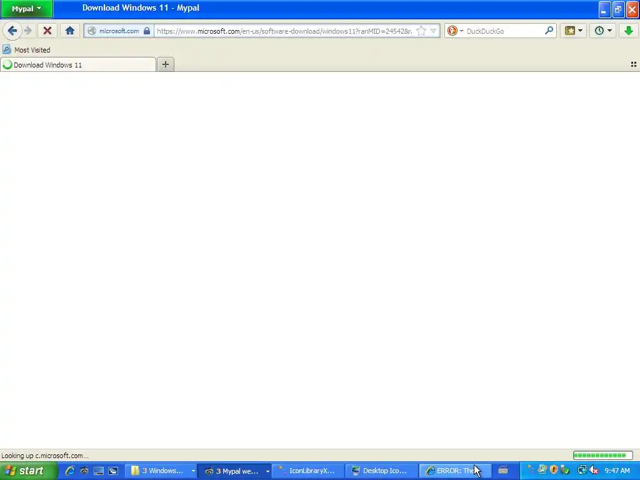Open the bookmarks menu button
Image resolution: width=640 pixels, height=480 pixels.
click(x=574, y=31)
